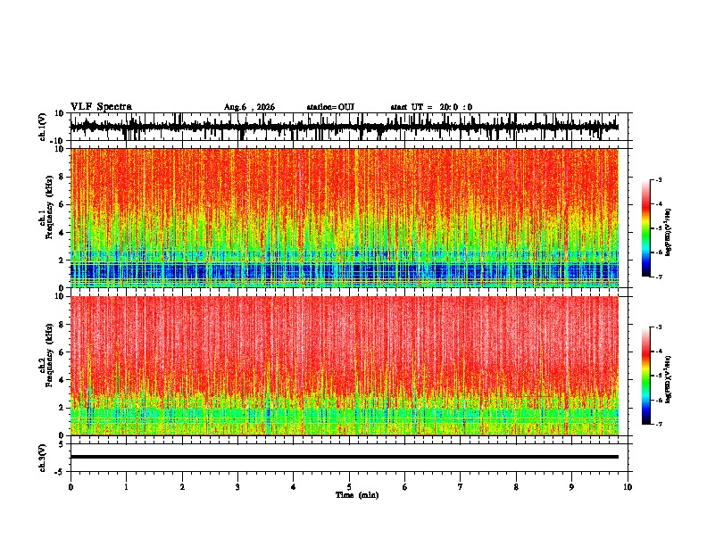The height and width of the screenshot is (546, 707).
Task: Click the "0" tick label on time axis
Action: 71,487
